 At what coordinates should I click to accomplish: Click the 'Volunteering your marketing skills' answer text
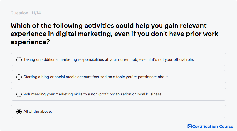pos(93,94)
